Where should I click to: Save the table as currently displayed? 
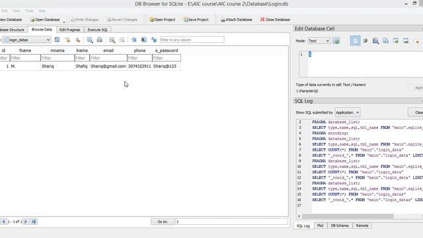pos(90,40)
